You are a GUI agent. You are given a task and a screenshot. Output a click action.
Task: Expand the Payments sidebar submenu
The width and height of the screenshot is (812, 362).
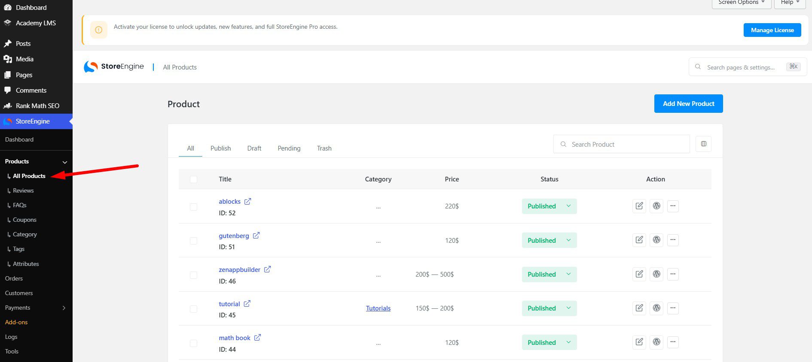pos(64,308)
